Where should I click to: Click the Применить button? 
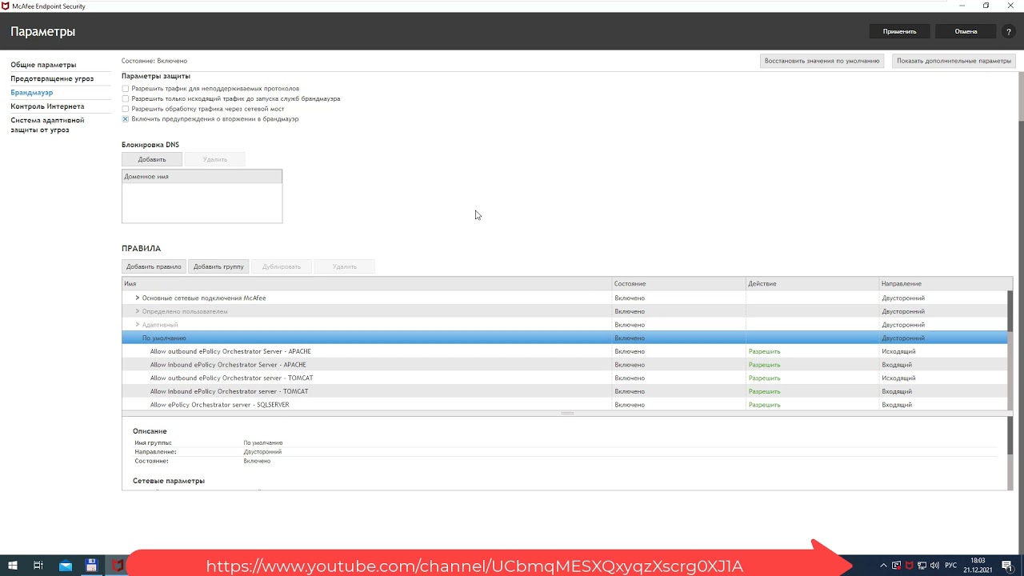(899, 31)
